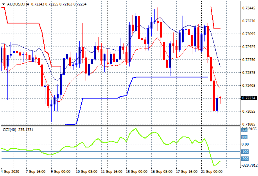Select the 0.73270 price axis label
Viewport: 258px width, 176px height.
coord(249,21)
